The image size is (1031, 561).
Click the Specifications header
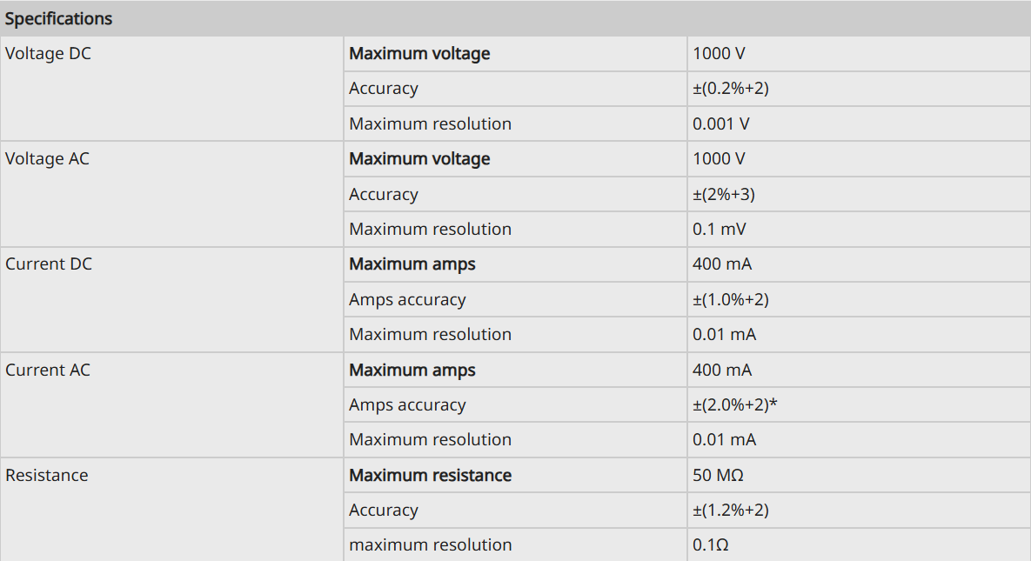58,18
